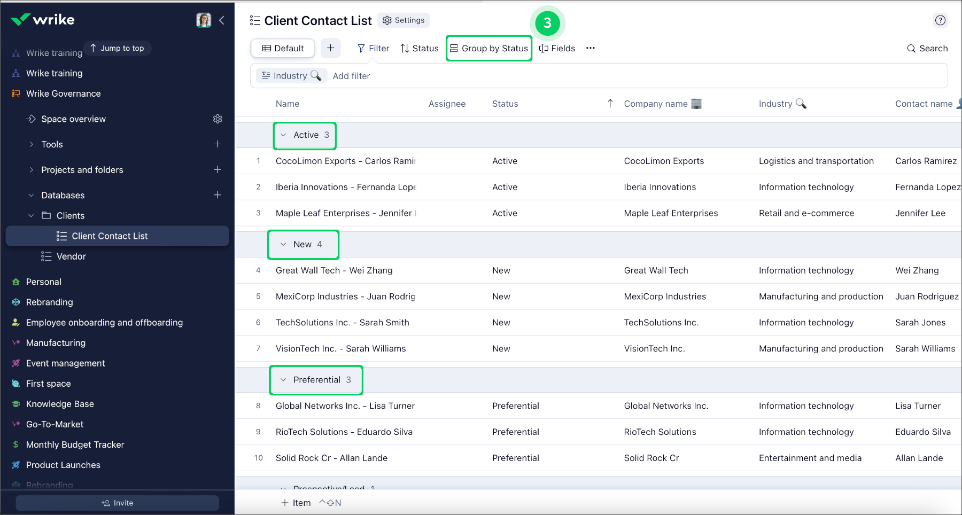Open the Status sort option

pos(420,48)
